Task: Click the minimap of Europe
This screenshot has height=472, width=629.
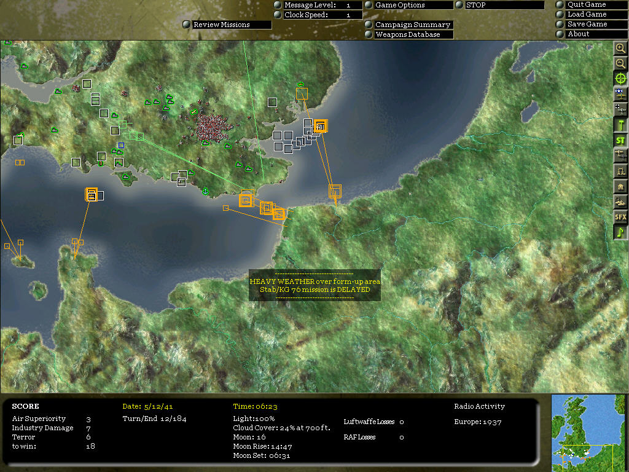Action: (x=588, y=433)
